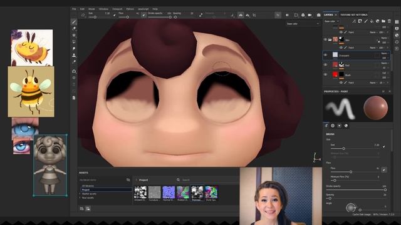
Task: Change blend mode of Skin folder
Action: pyautogui.click(x=384, y=37)
